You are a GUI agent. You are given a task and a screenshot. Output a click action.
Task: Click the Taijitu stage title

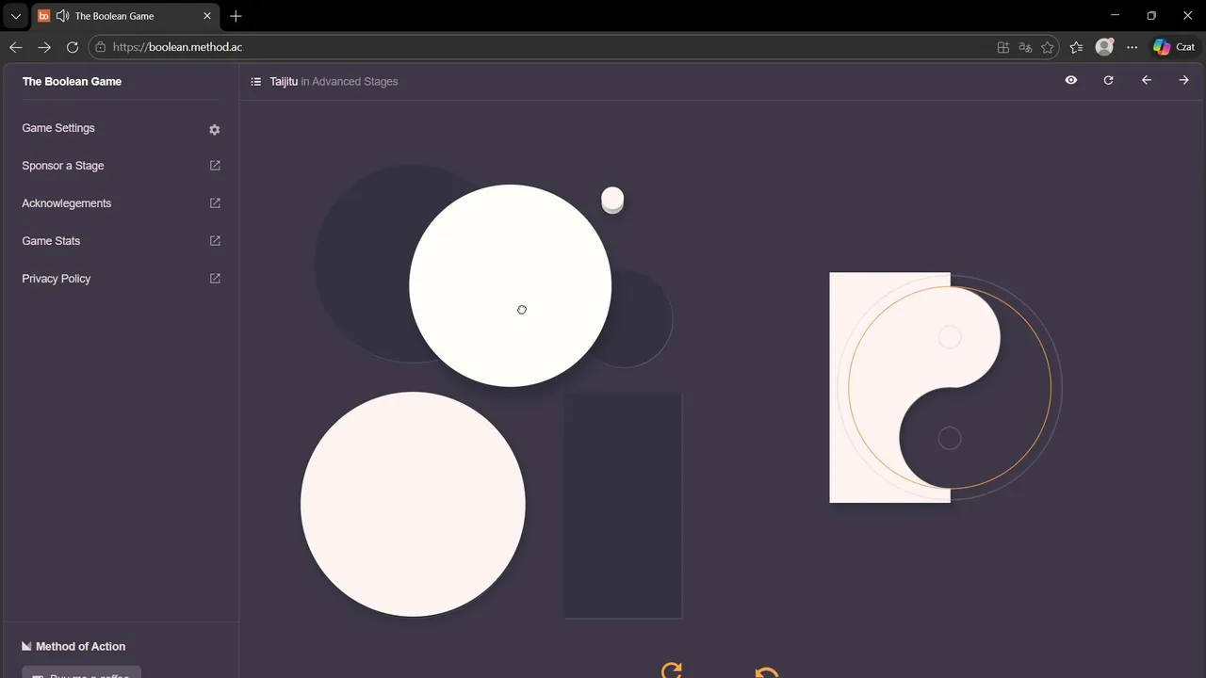click(x=284, y=82)
